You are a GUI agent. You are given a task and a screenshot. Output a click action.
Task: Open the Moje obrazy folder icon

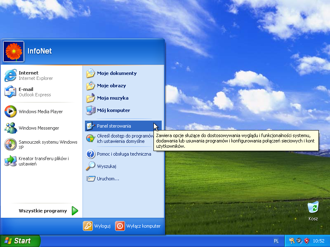pos(90,86)
